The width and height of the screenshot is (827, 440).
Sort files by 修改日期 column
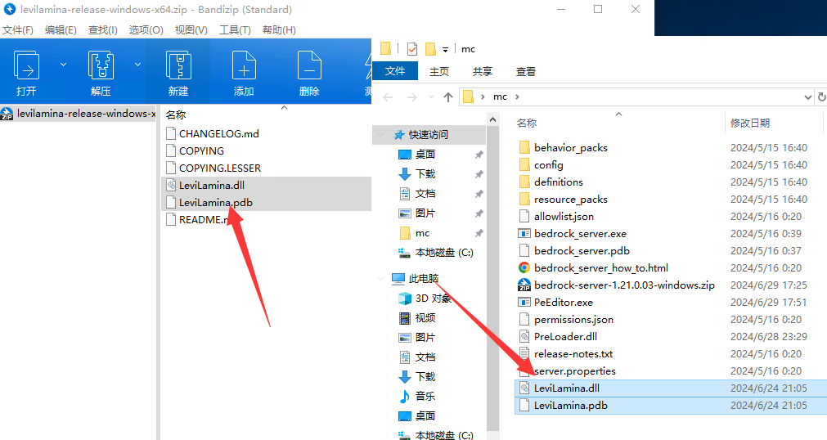(x=749, y=123)
